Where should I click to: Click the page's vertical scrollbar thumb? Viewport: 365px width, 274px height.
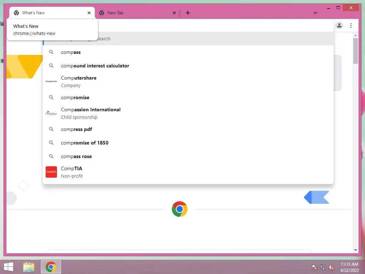355,51
